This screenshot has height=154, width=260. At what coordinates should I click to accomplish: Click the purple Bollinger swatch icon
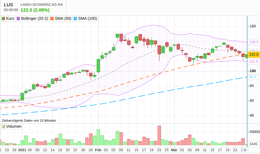(x=18, y=19)
